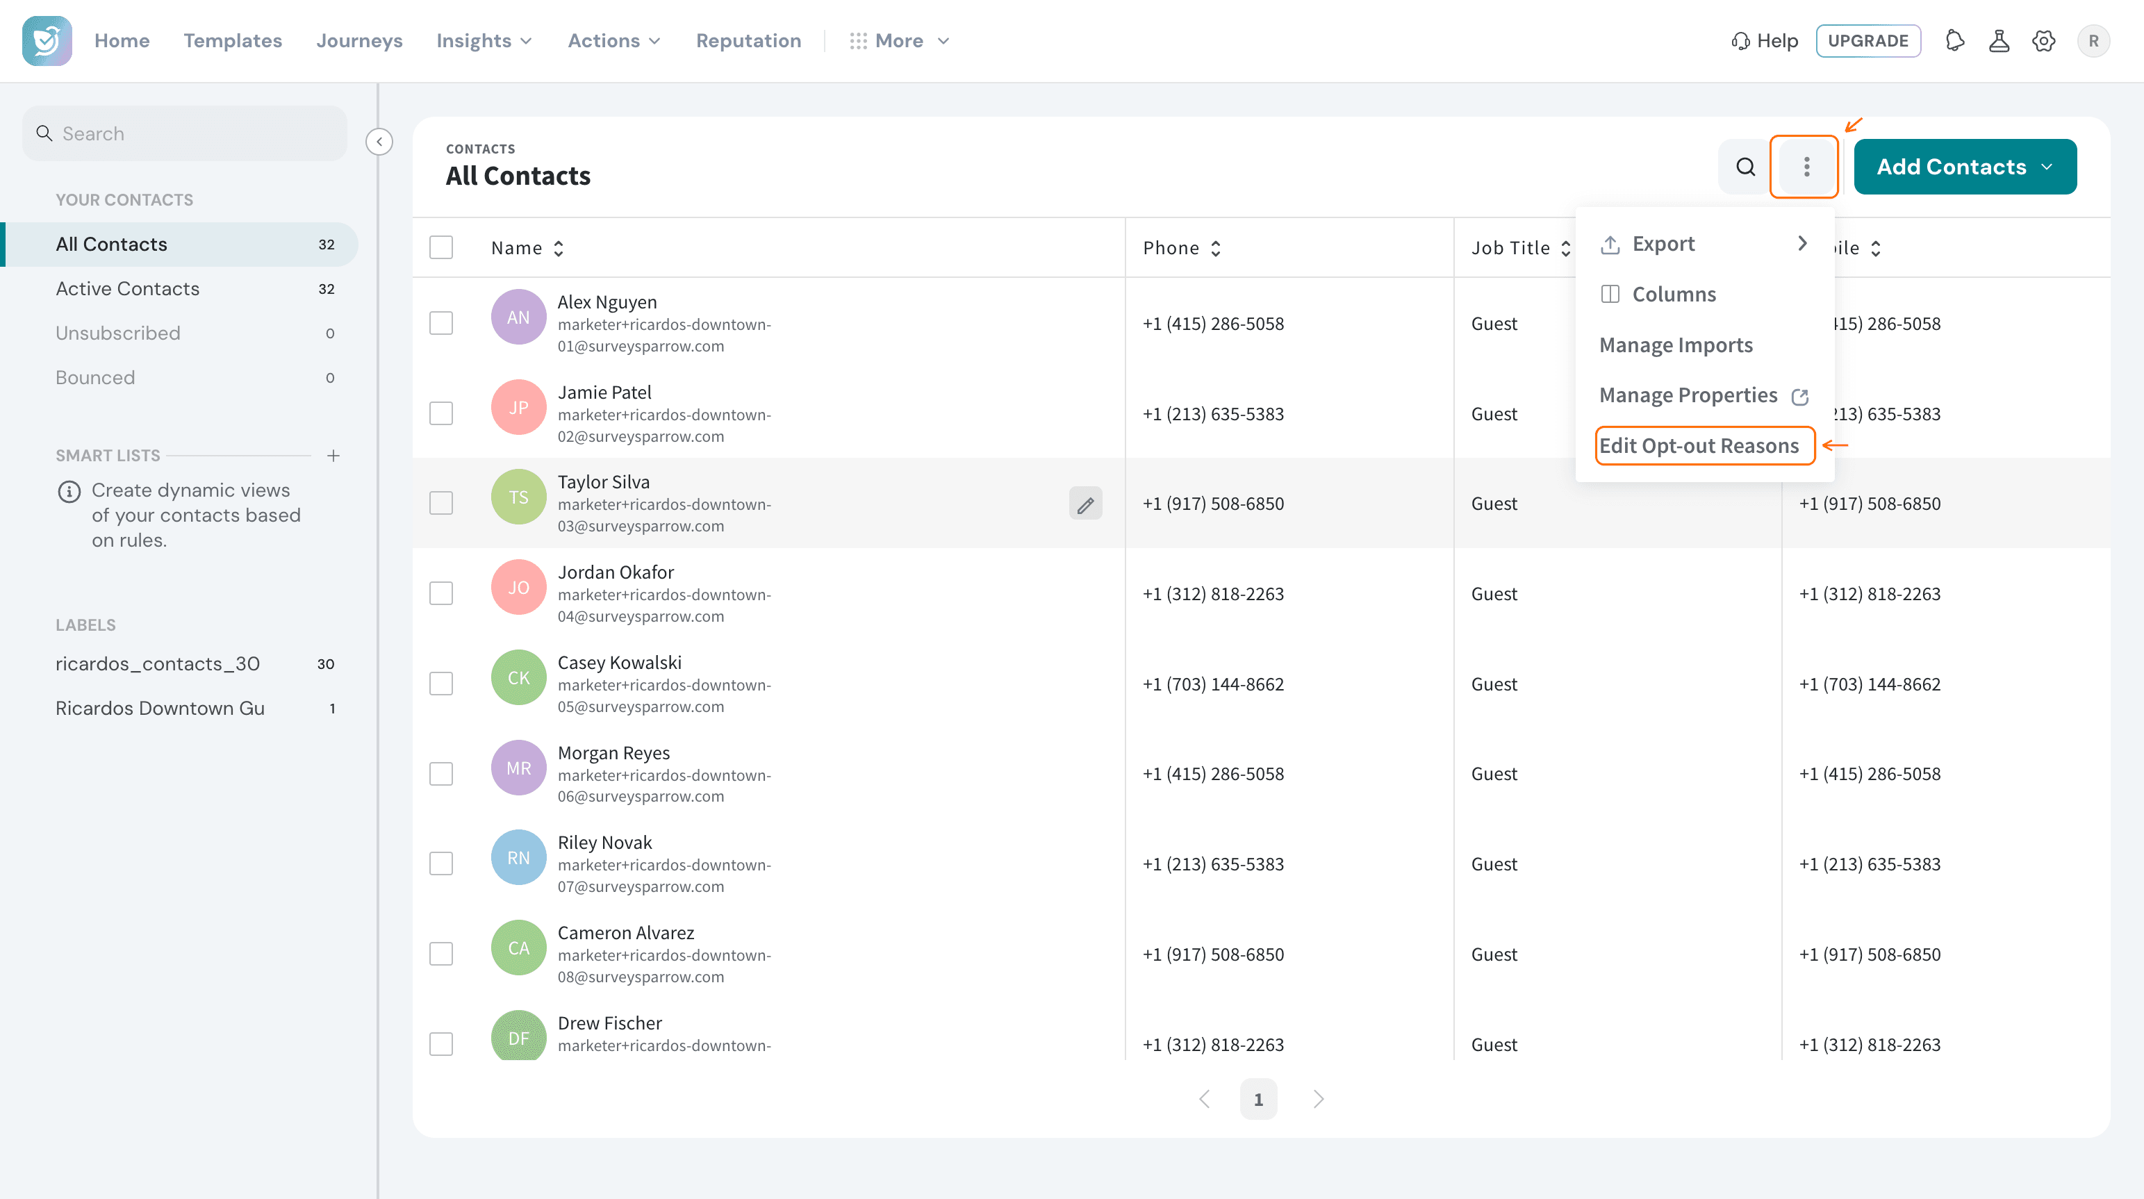The image size is (2144, 1199).
Task: Click the SurveySparrow logo icon
Action: pyautogui.click(x=47, y=41)
